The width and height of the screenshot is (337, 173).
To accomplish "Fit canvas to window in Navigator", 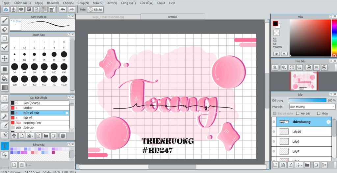I will [x=292, y=67].
